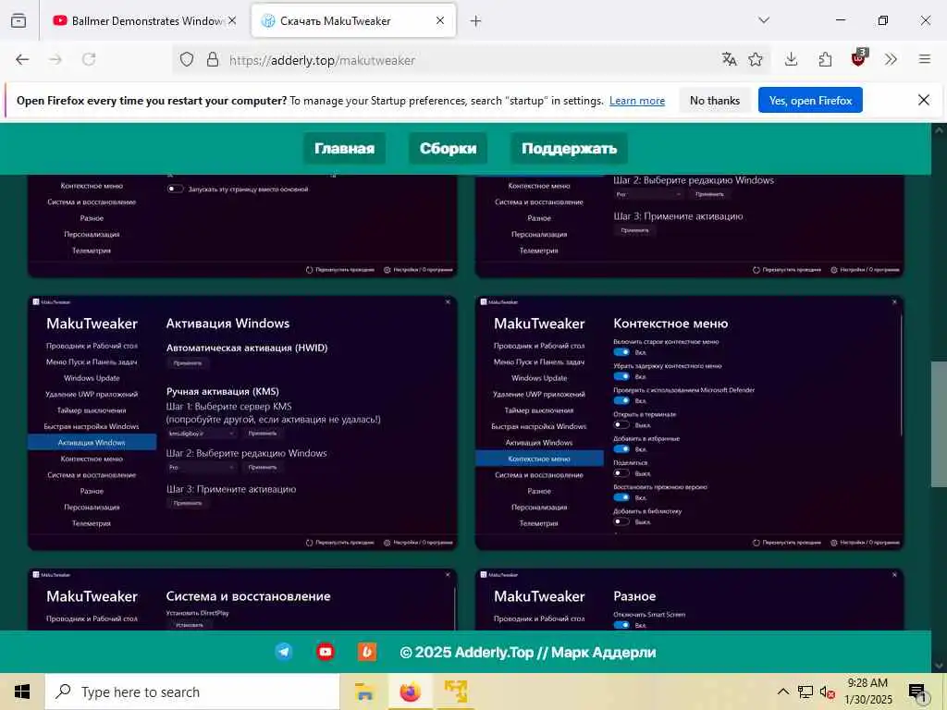Image resolution: width=947 pixels, height=710 pixels.
Task: Enable Открыть в терминале switch
Action: pos(621,424)
